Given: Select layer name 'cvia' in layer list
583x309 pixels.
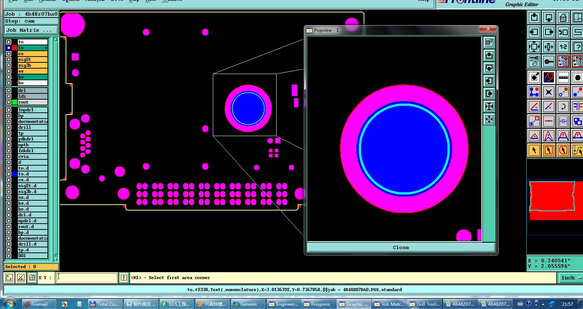Looking at the screenshot, I should click(33, 157).
